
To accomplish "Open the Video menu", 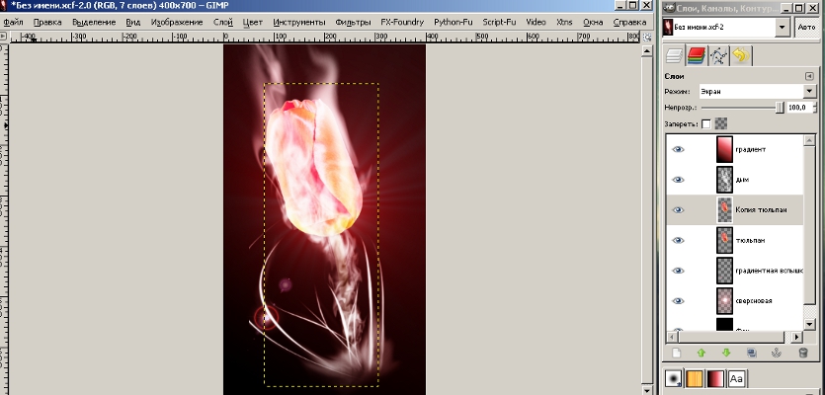I will click(x=536, y=22).
